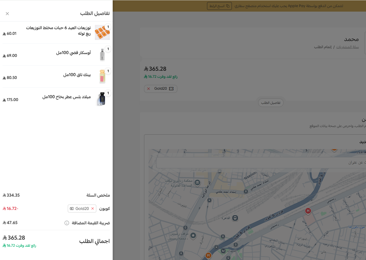Screen dimensions: 366x260
Task: Remove the top Gold20 coupon via its red X
Action: pyautogui.click(x=148, y=89)
